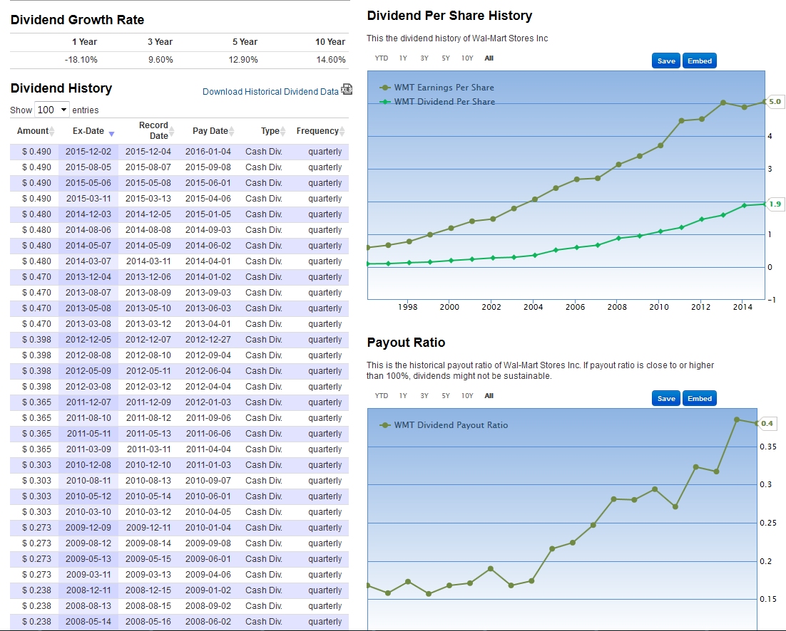Embed the Dividend Per Share chart
The width and height of the screenshot is (786, 631).
pyautogui.click(x=699, y=61)
